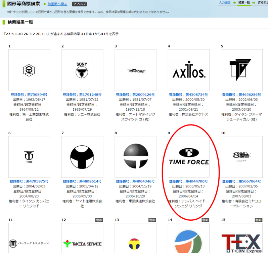Open registration link 第2009126号

[x=135, y=95]
